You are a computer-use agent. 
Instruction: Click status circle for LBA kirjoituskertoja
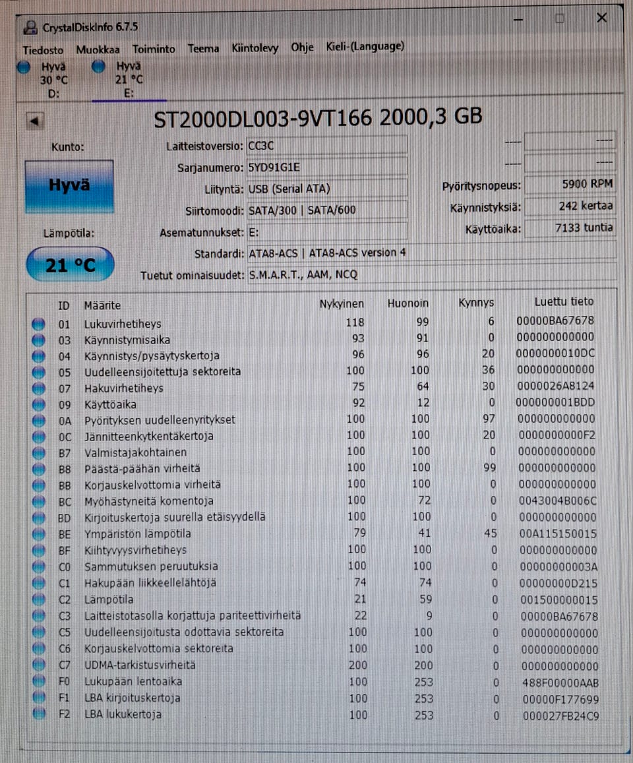coord(38,697)
